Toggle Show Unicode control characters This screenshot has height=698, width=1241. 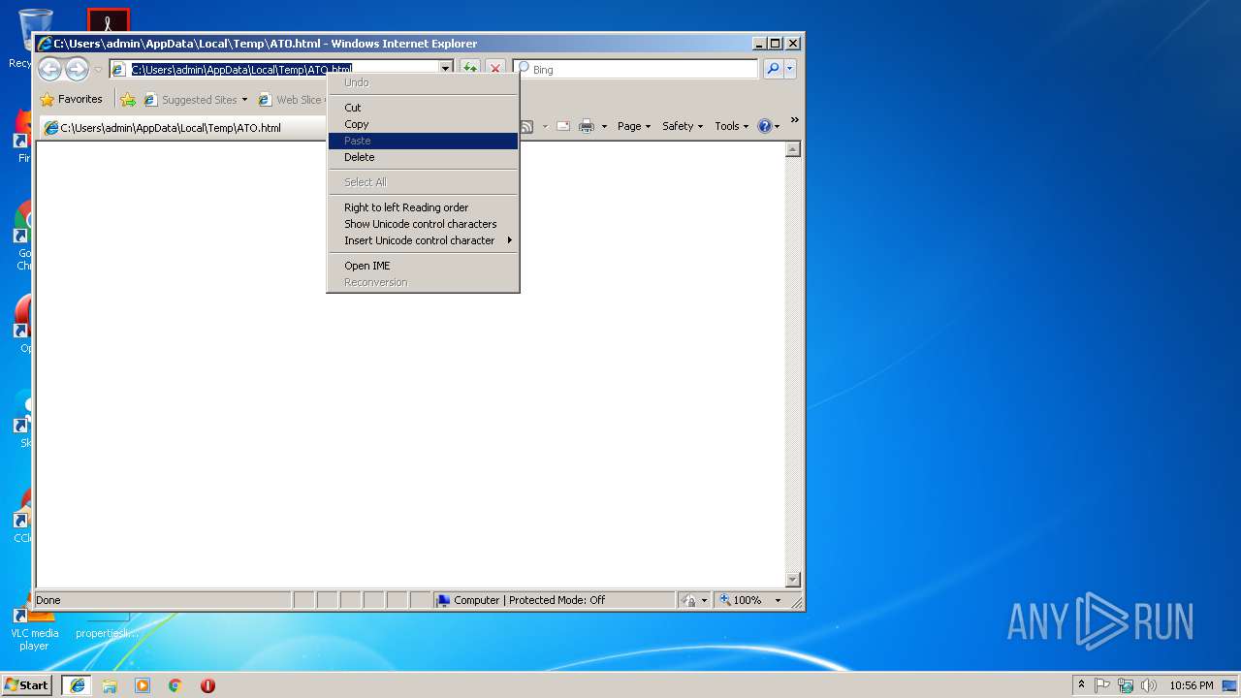pyautogui.click(x=423, y=224)
